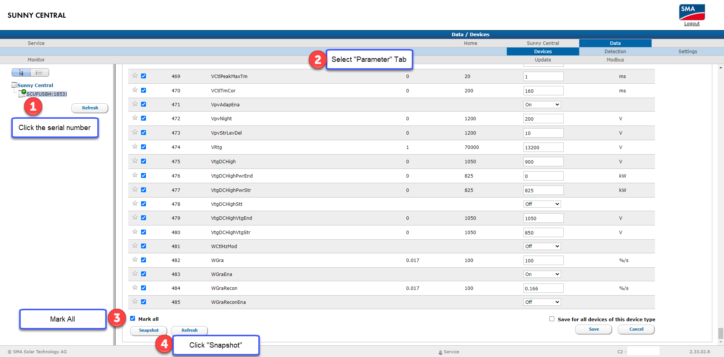This screenshot has height=357, width=724.
Task: Go to the Home tab
Action: point(471,43)
